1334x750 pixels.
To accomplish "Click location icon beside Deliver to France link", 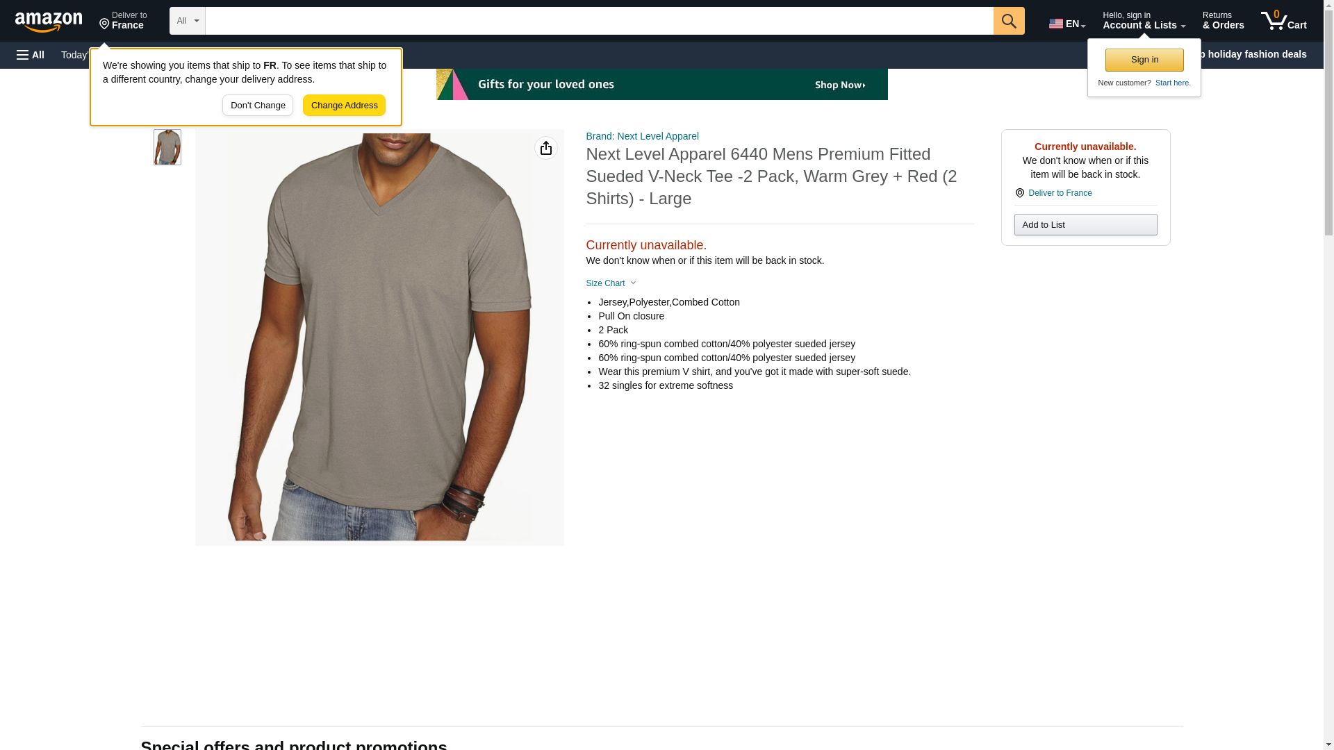I will [x=1020, y=193].
